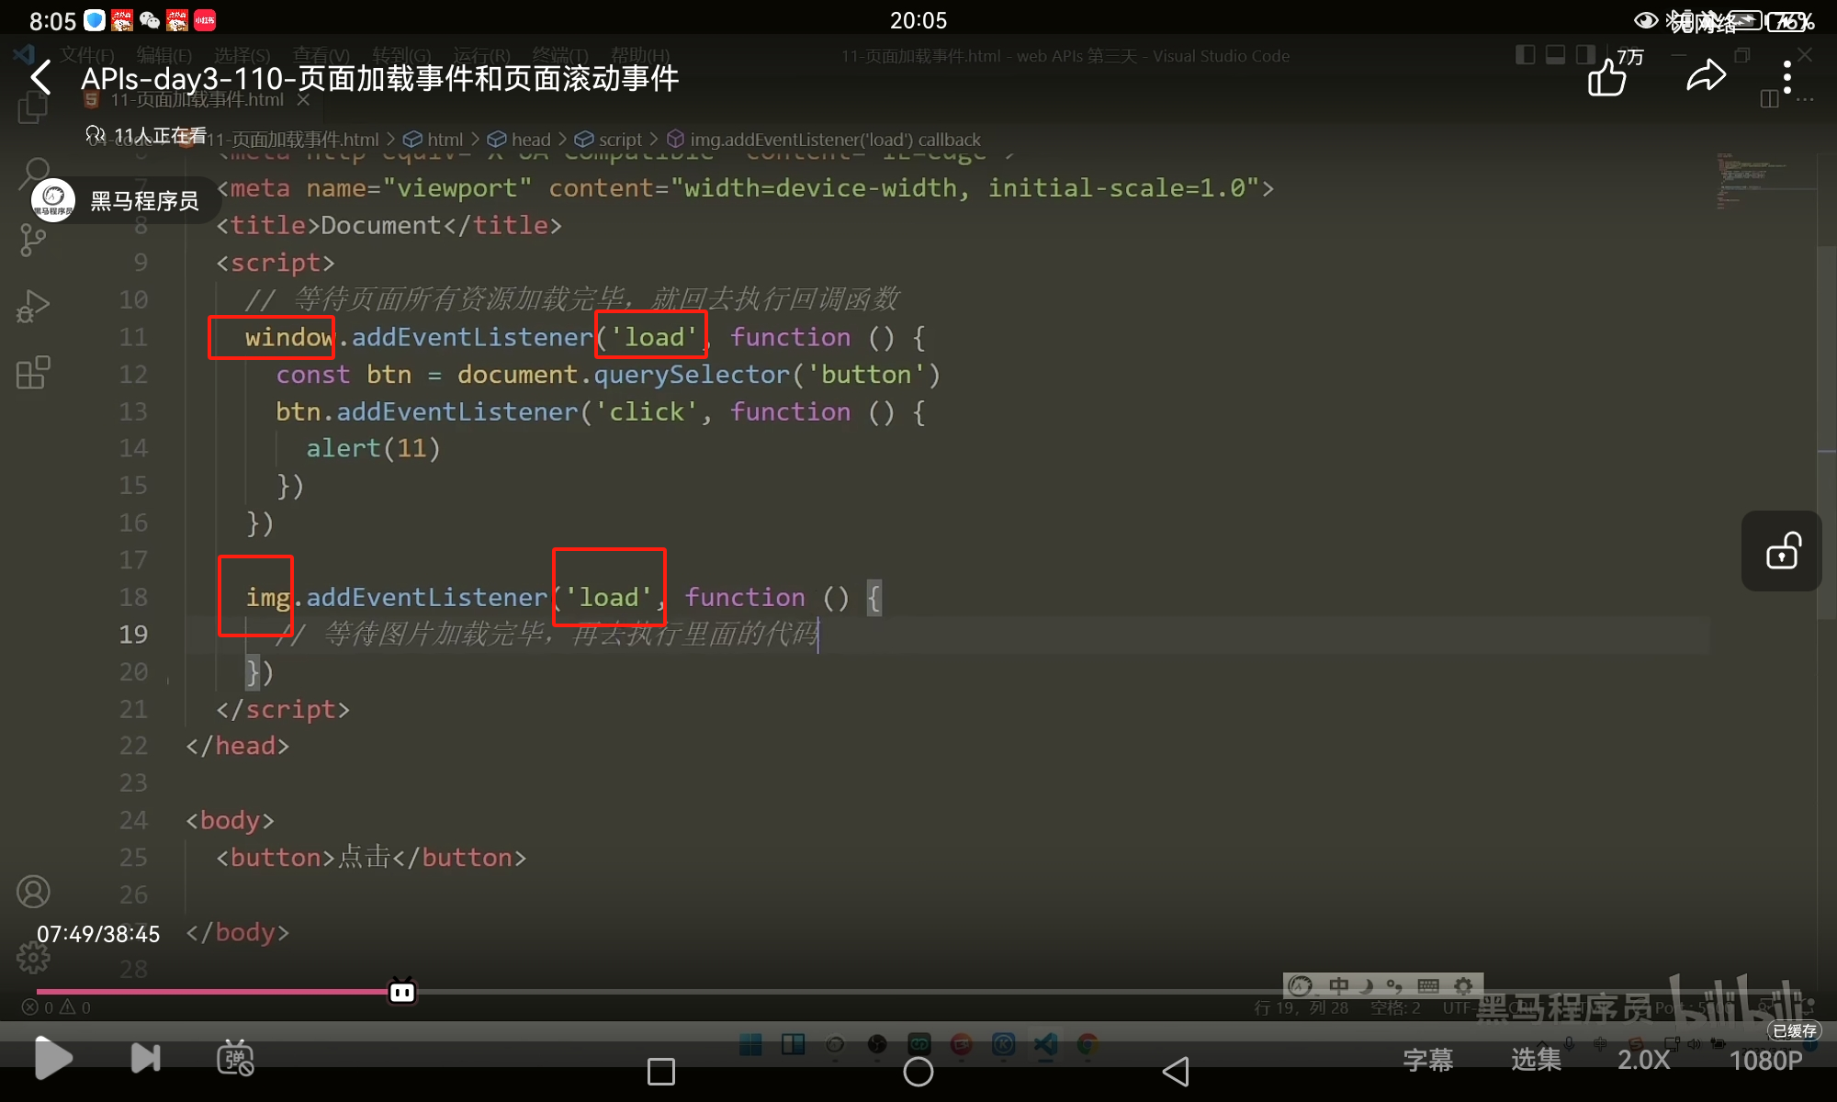The image size is (1837, 1102).
Task: Click the share arrow at the top right
Action: pyautogui.click(x=1707, y=77)
